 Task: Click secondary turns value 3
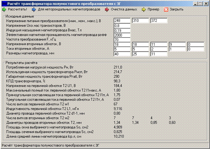(x=170, y=118)
